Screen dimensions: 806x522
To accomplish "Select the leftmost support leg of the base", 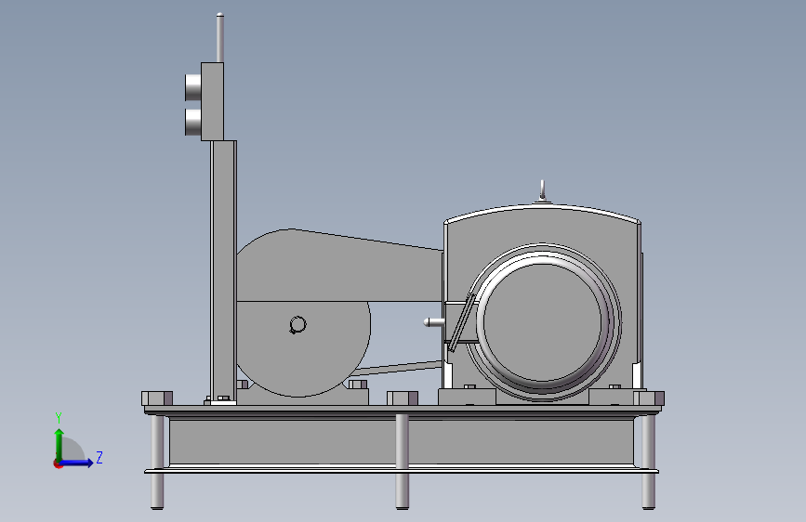I will [157, 462].
